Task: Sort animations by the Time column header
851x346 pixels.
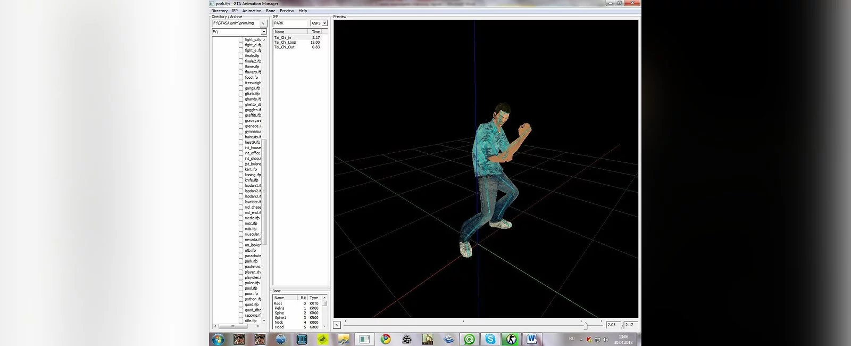Action: [x=316, y=32]
